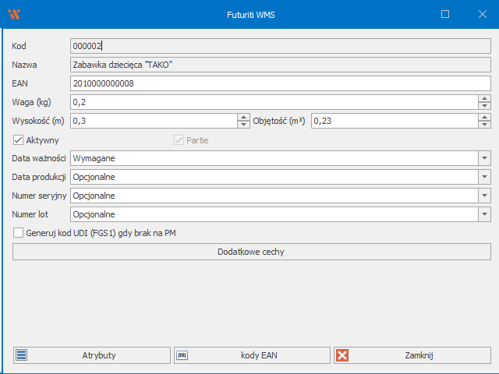Enable Generuj kod UDI (FGS1) checkbox
The image size is (499, 374).
[x=19, y=232]
